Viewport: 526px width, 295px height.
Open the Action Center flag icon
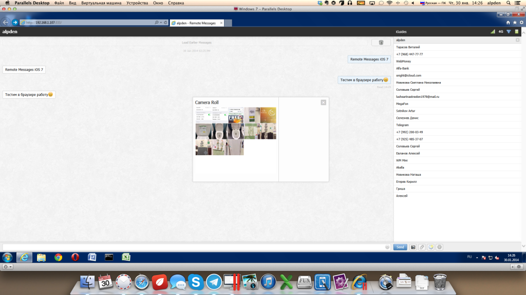pyautogui.click(x=484, y=258)
